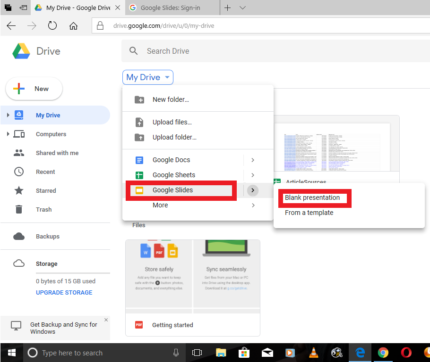430x362 pixels.
Task: Click the Storage cloud outline icon
Action: (19, 263)
